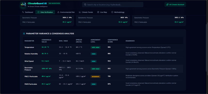The width and height of the screenshot is (208, 94).
Task: Click the Live Map compass icon
Action: [x=98, y=12]
